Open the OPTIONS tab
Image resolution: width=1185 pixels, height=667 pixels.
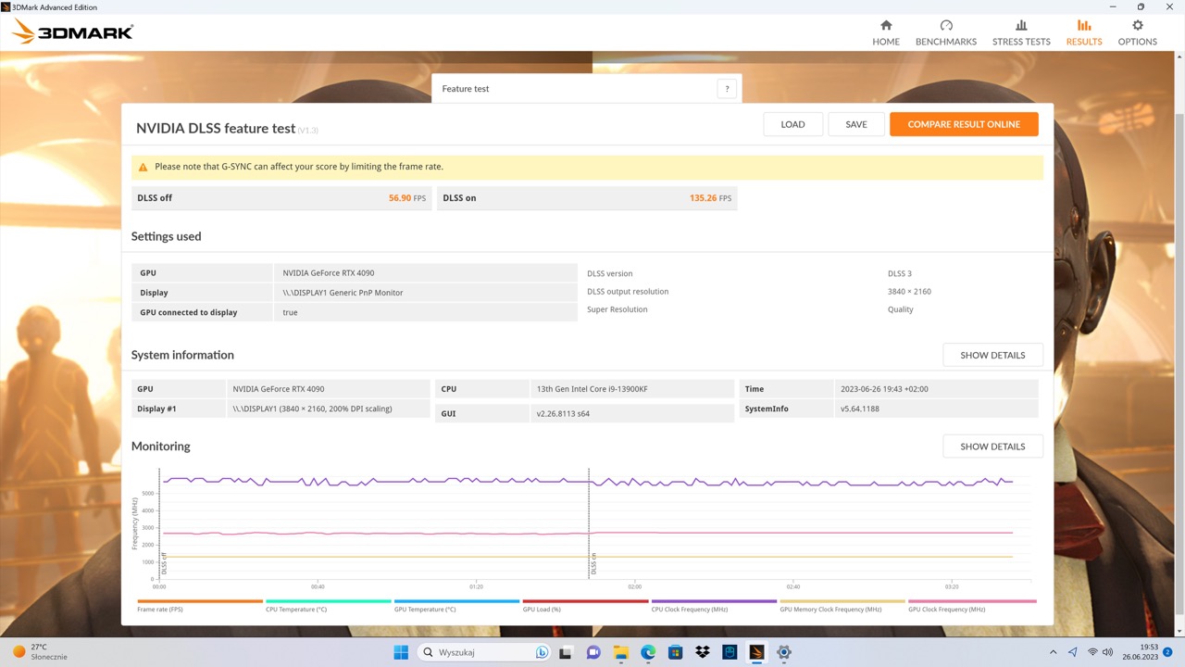1137,32
